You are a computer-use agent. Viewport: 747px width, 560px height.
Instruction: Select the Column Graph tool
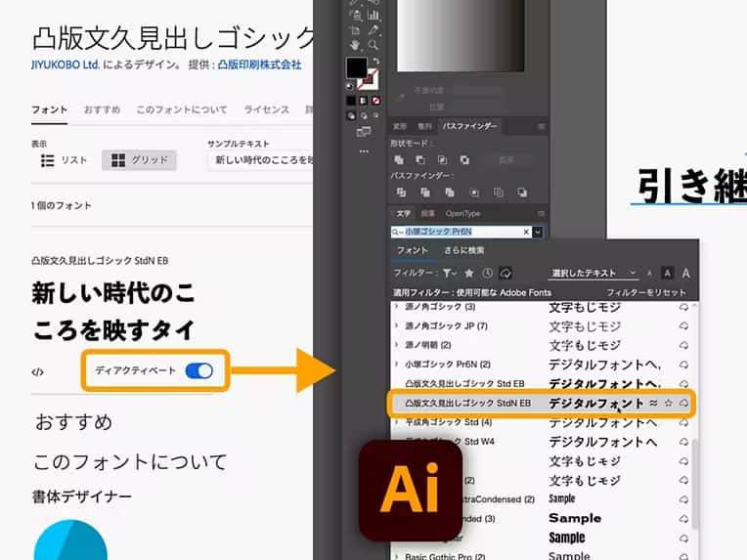(x=373, y=16)
